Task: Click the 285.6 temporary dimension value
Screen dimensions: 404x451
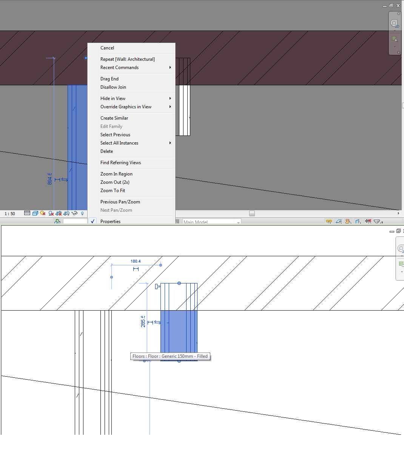Action: [143, 321]
